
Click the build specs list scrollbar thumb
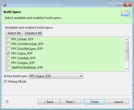(x=126, y=51)
